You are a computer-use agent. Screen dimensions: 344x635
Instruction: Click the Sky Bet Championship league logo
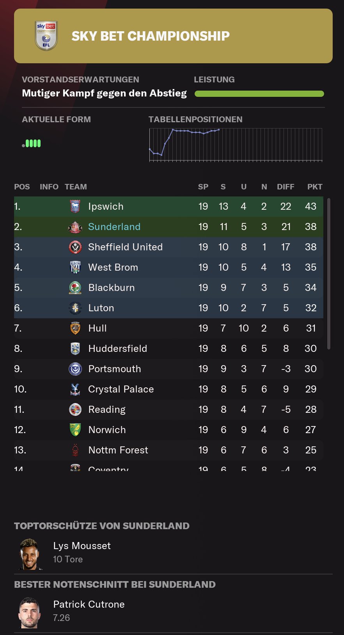point(46,36)
